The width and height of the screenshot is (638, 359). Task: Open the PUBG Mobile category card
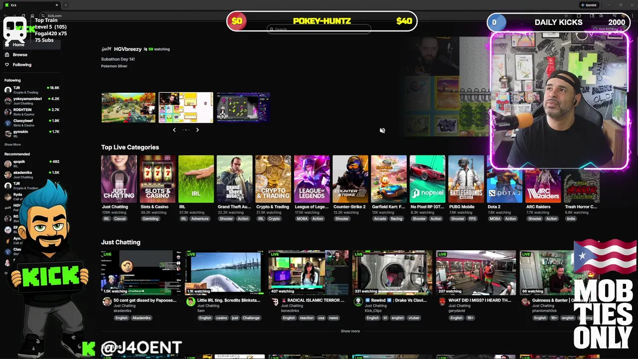tap(466, 179)
